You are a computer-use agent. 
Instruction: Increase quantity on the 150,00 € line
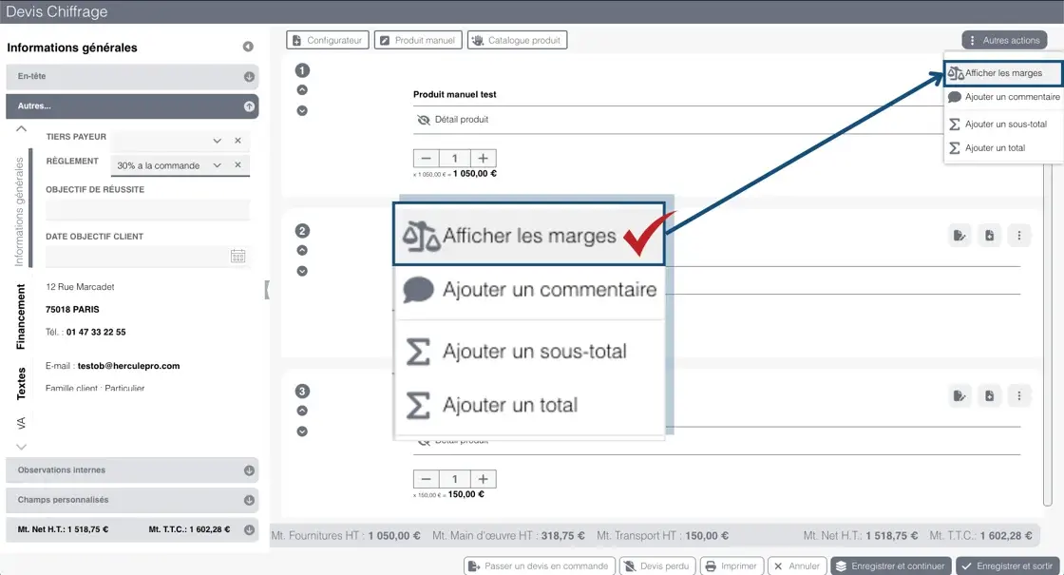[x=484, y=479]
